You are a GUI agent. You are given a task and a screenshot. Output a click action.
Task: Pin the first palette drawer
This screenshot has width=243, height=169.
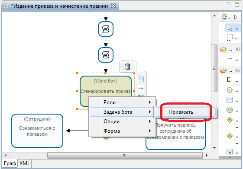[237, 49]
